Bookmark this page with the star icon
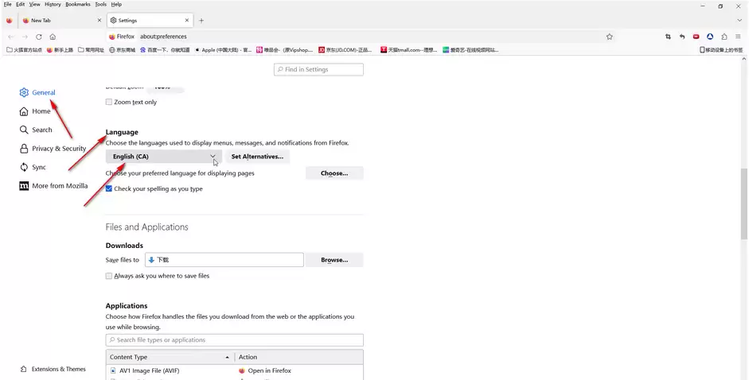Image resolution: width=749 pixels, height=380 pixels. tap(610, 37)
